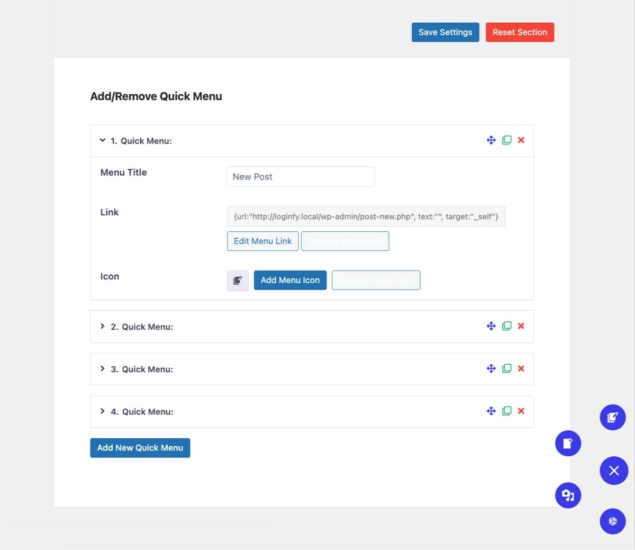
Task: Collapse the Quick Menu 1 section
Action: point(102,140)
